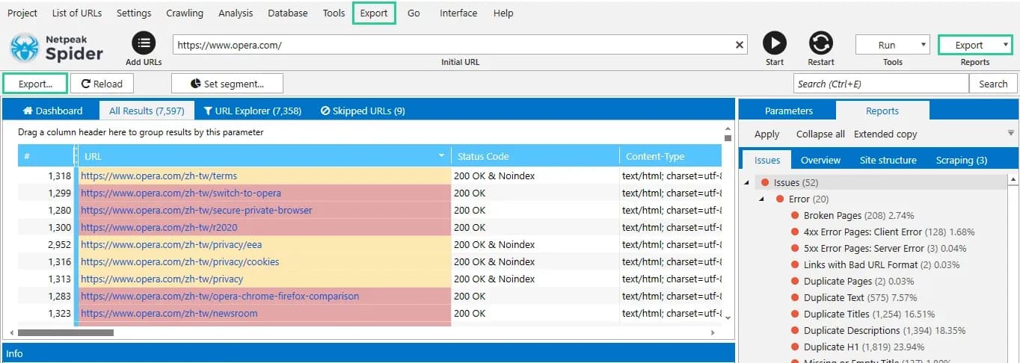The image size is (1020, 363).
Task: Open the reports panel options arrow
Action: click(x=1011, y=134)
